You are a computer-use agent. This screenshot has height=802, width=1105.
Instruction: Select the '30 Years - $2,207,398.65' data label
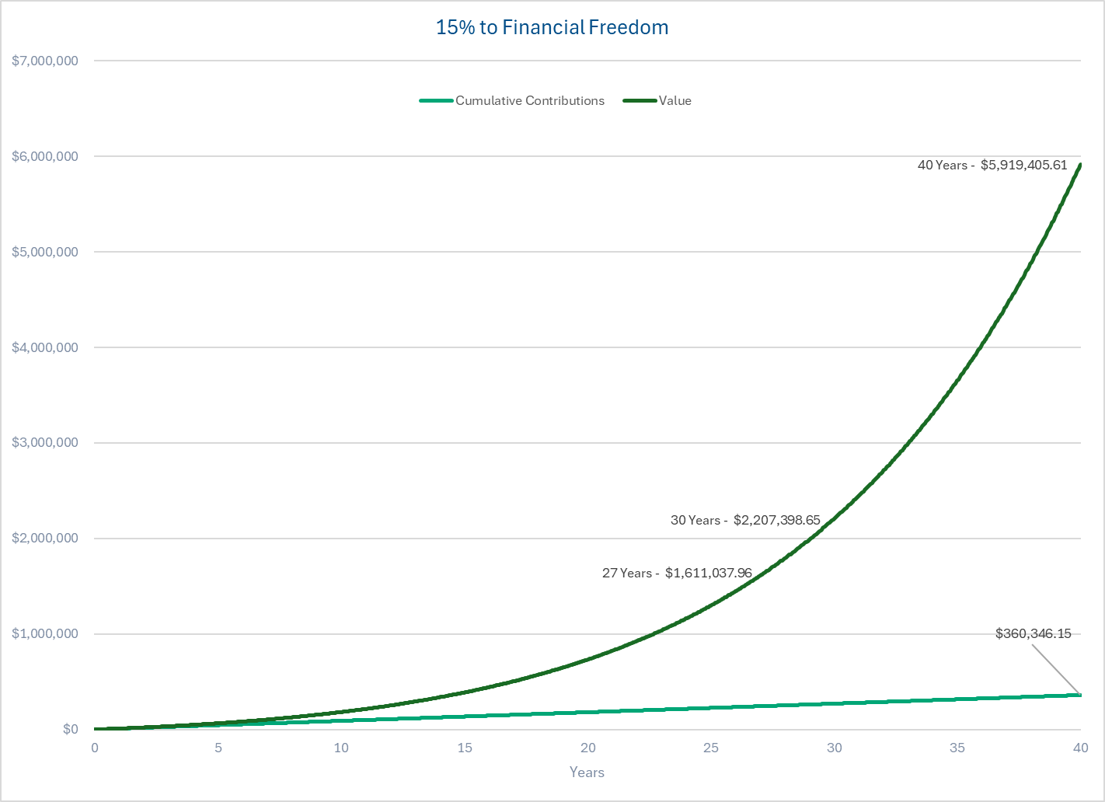[745, 521]
